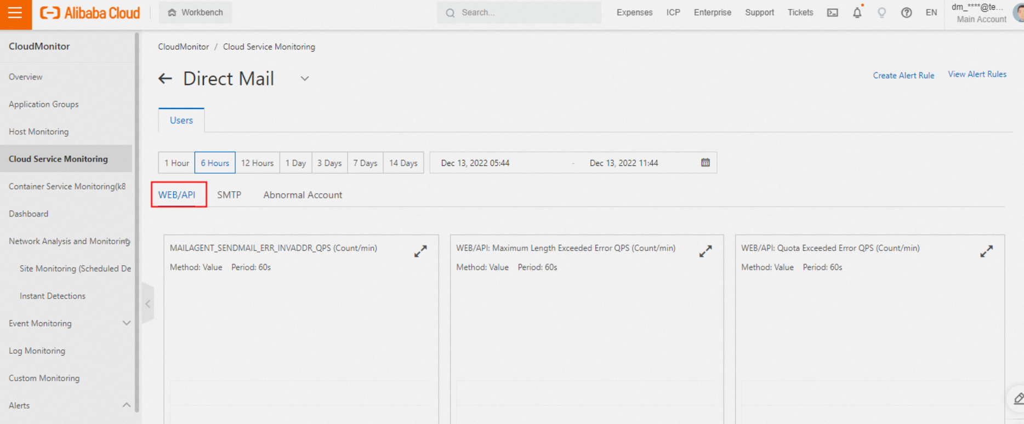The image size is (1024, 424).
Task: Switch to Abnormal Account tab
Action: tap(303, 194)
